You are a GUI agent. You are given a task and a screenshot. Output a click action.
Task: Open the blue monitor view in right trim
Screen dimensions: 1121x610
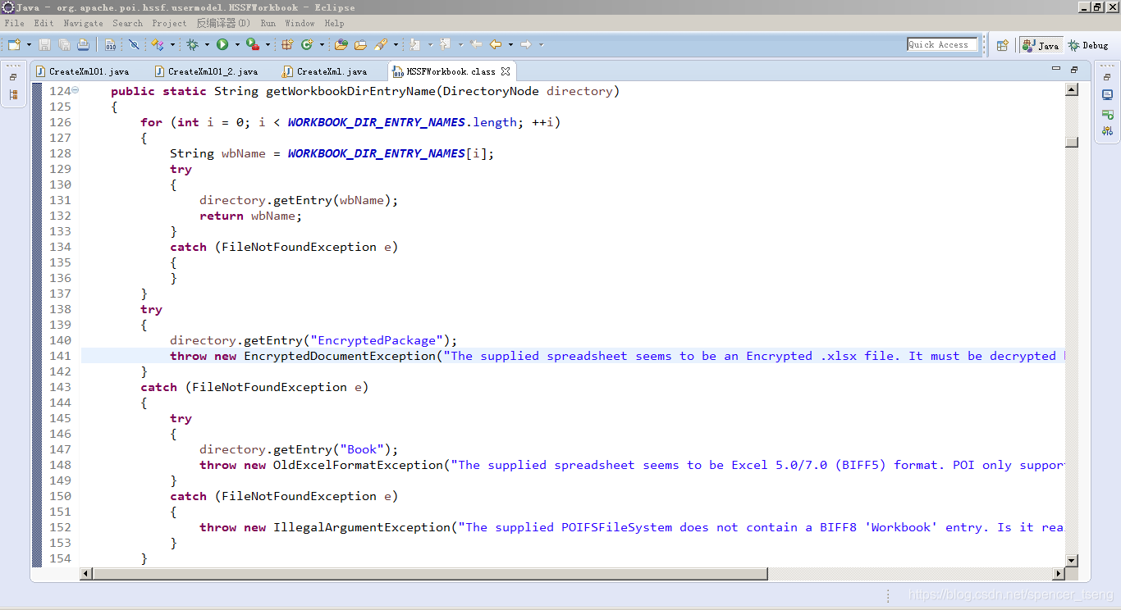(1108, 95)
